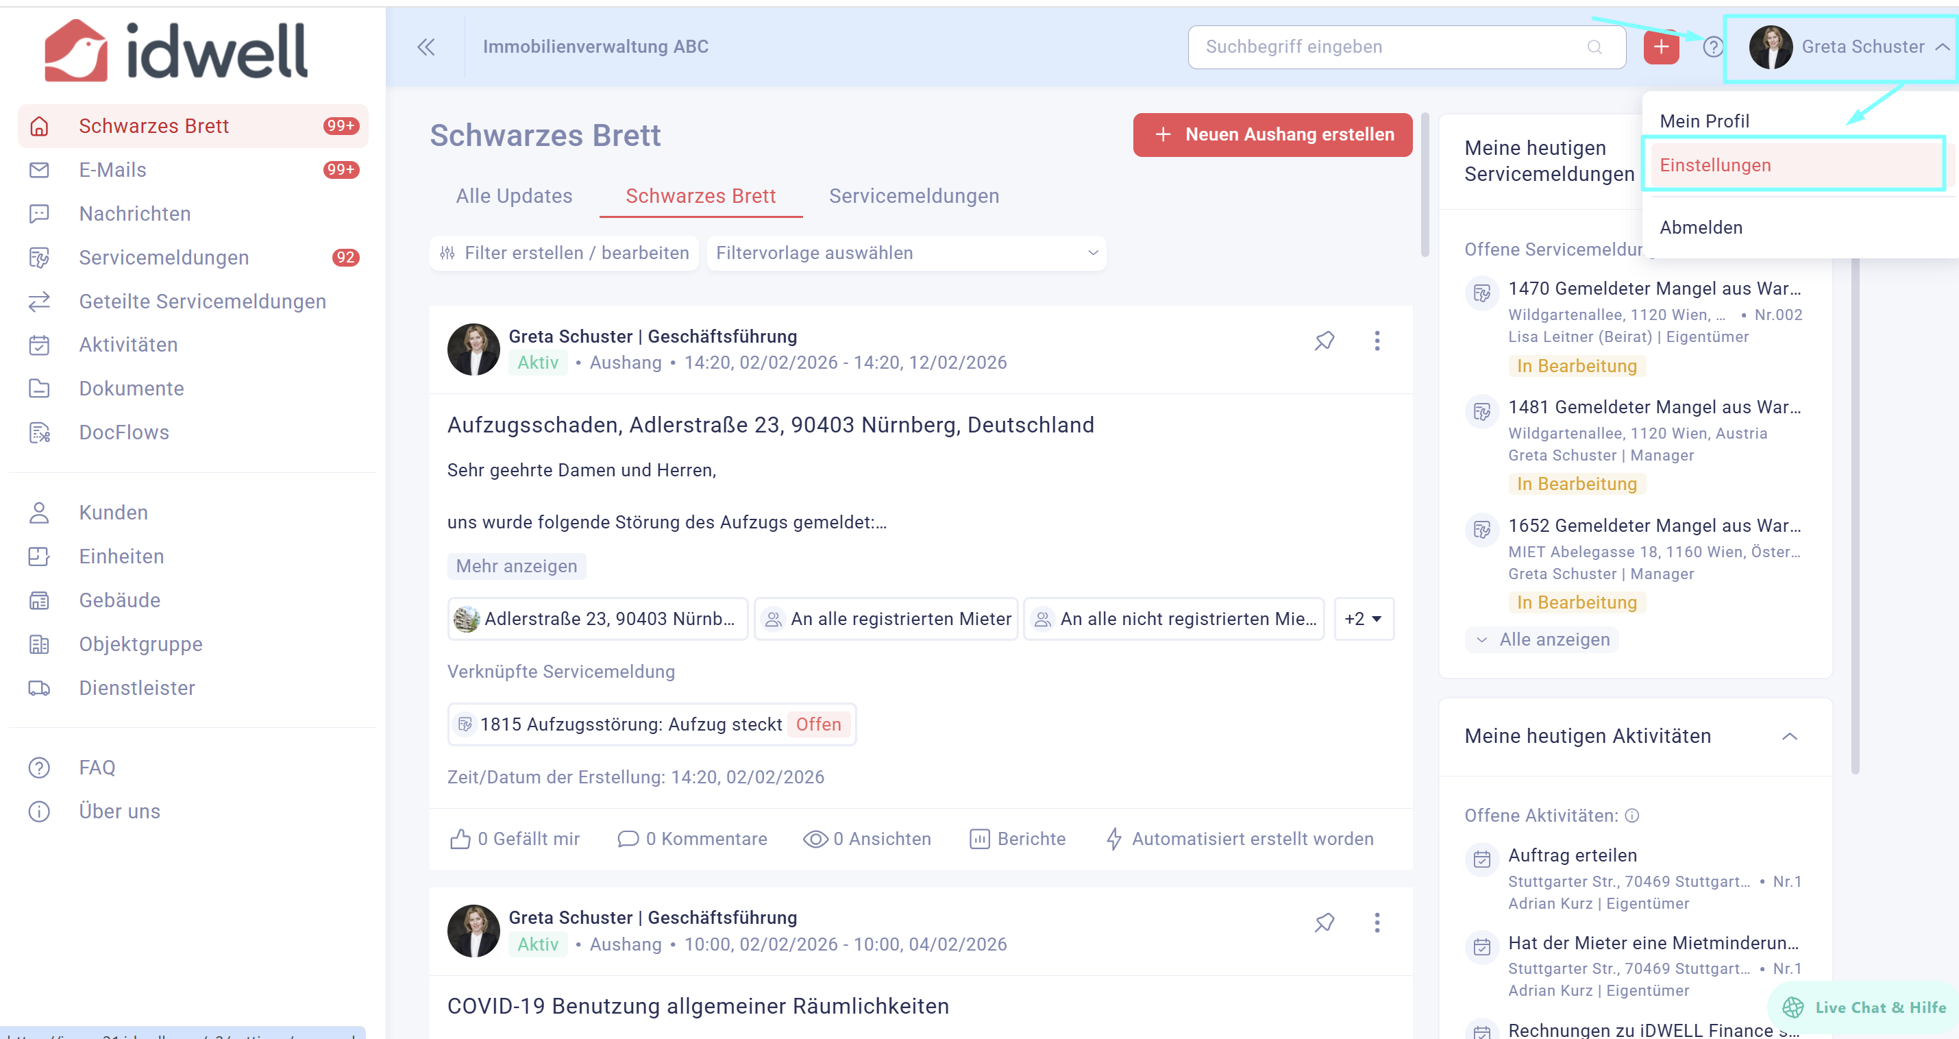The width and height of the screenshot is (1959, 1039).
Task: Switch to the Servicemeldungen tab
Action: [913, 196]
